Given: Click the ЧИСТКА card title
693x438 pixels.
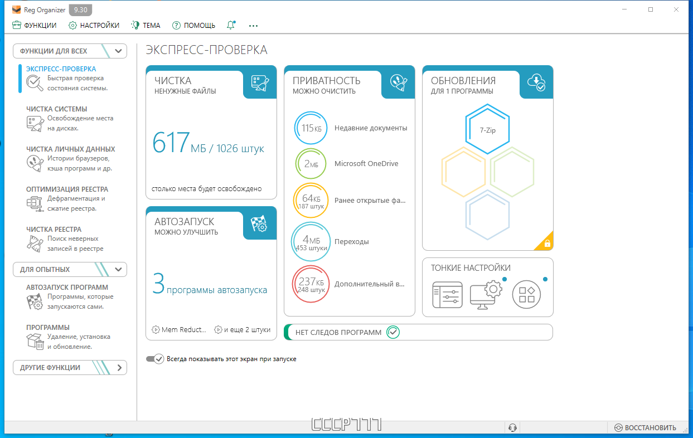Looking at the screenshot, I should 173,81.
